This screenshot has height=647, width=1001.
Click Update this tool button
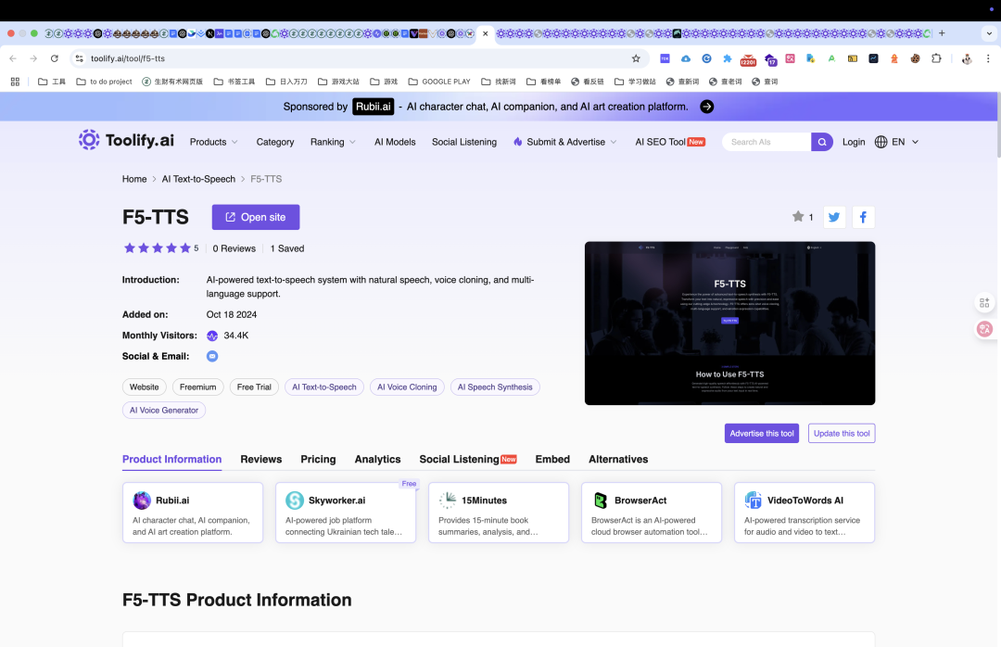[842, 433]
